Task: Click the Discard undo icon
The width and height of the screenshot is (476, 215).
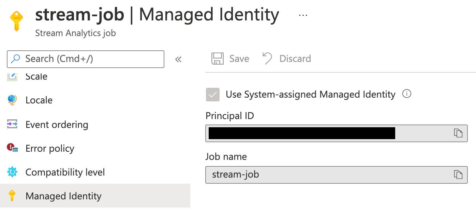Action: [x=267, y=59]
